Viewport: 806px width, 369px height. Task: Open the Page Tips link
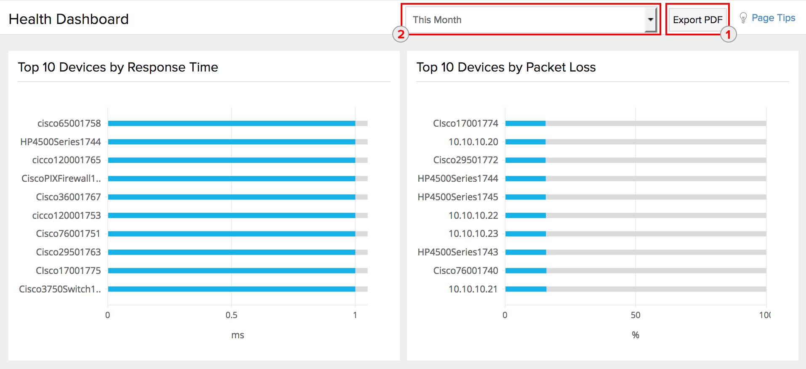tap(773, 18)
